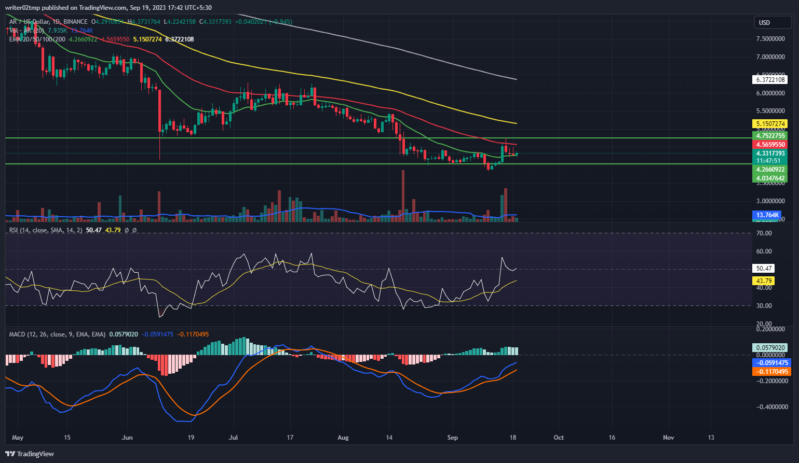799x463 pixels.
Task: Click the RSI 70.00 scale tick
Action: pos(764,233)
